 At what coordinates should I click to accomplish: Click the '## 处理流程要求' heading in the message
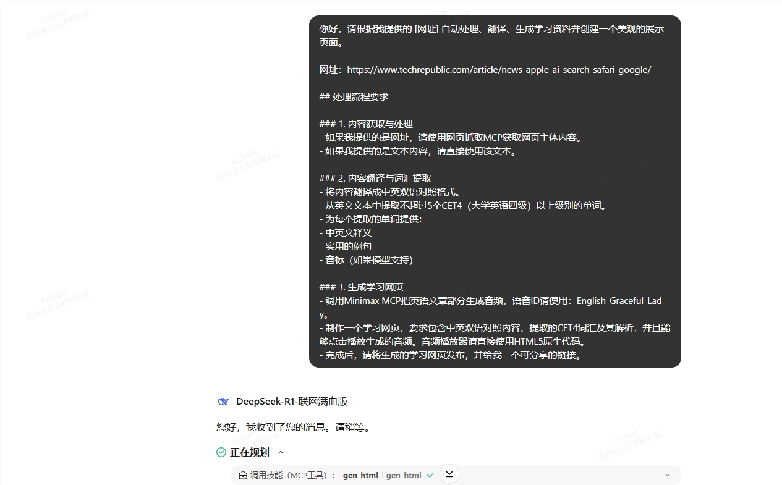tap(354, 97)
